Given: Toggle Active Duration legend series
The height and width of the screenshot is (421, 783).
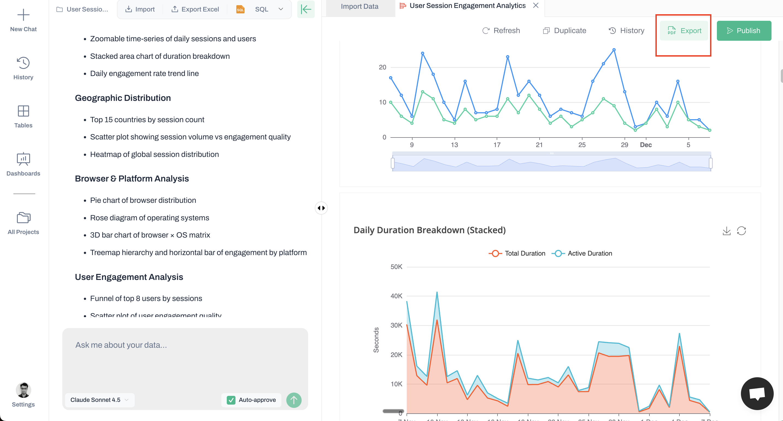Looking at the screenshot, I should tap(582, 253).
